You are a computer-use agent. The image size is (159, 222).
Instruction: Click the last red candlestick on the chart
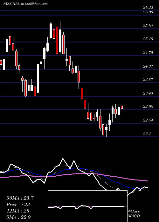pos(122,107)
